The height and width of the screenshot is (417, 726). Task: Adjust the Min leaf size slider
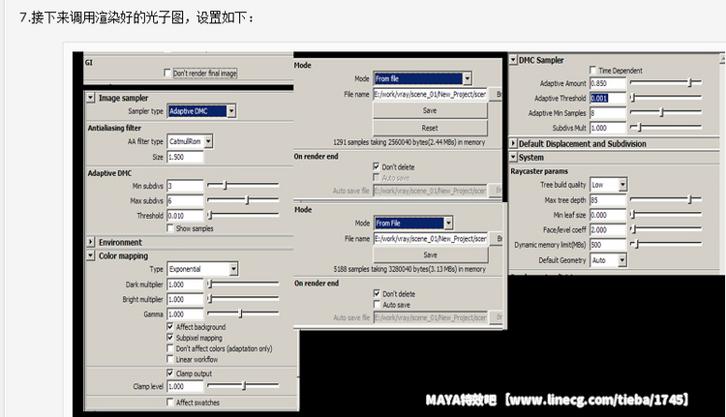[632, 214]
